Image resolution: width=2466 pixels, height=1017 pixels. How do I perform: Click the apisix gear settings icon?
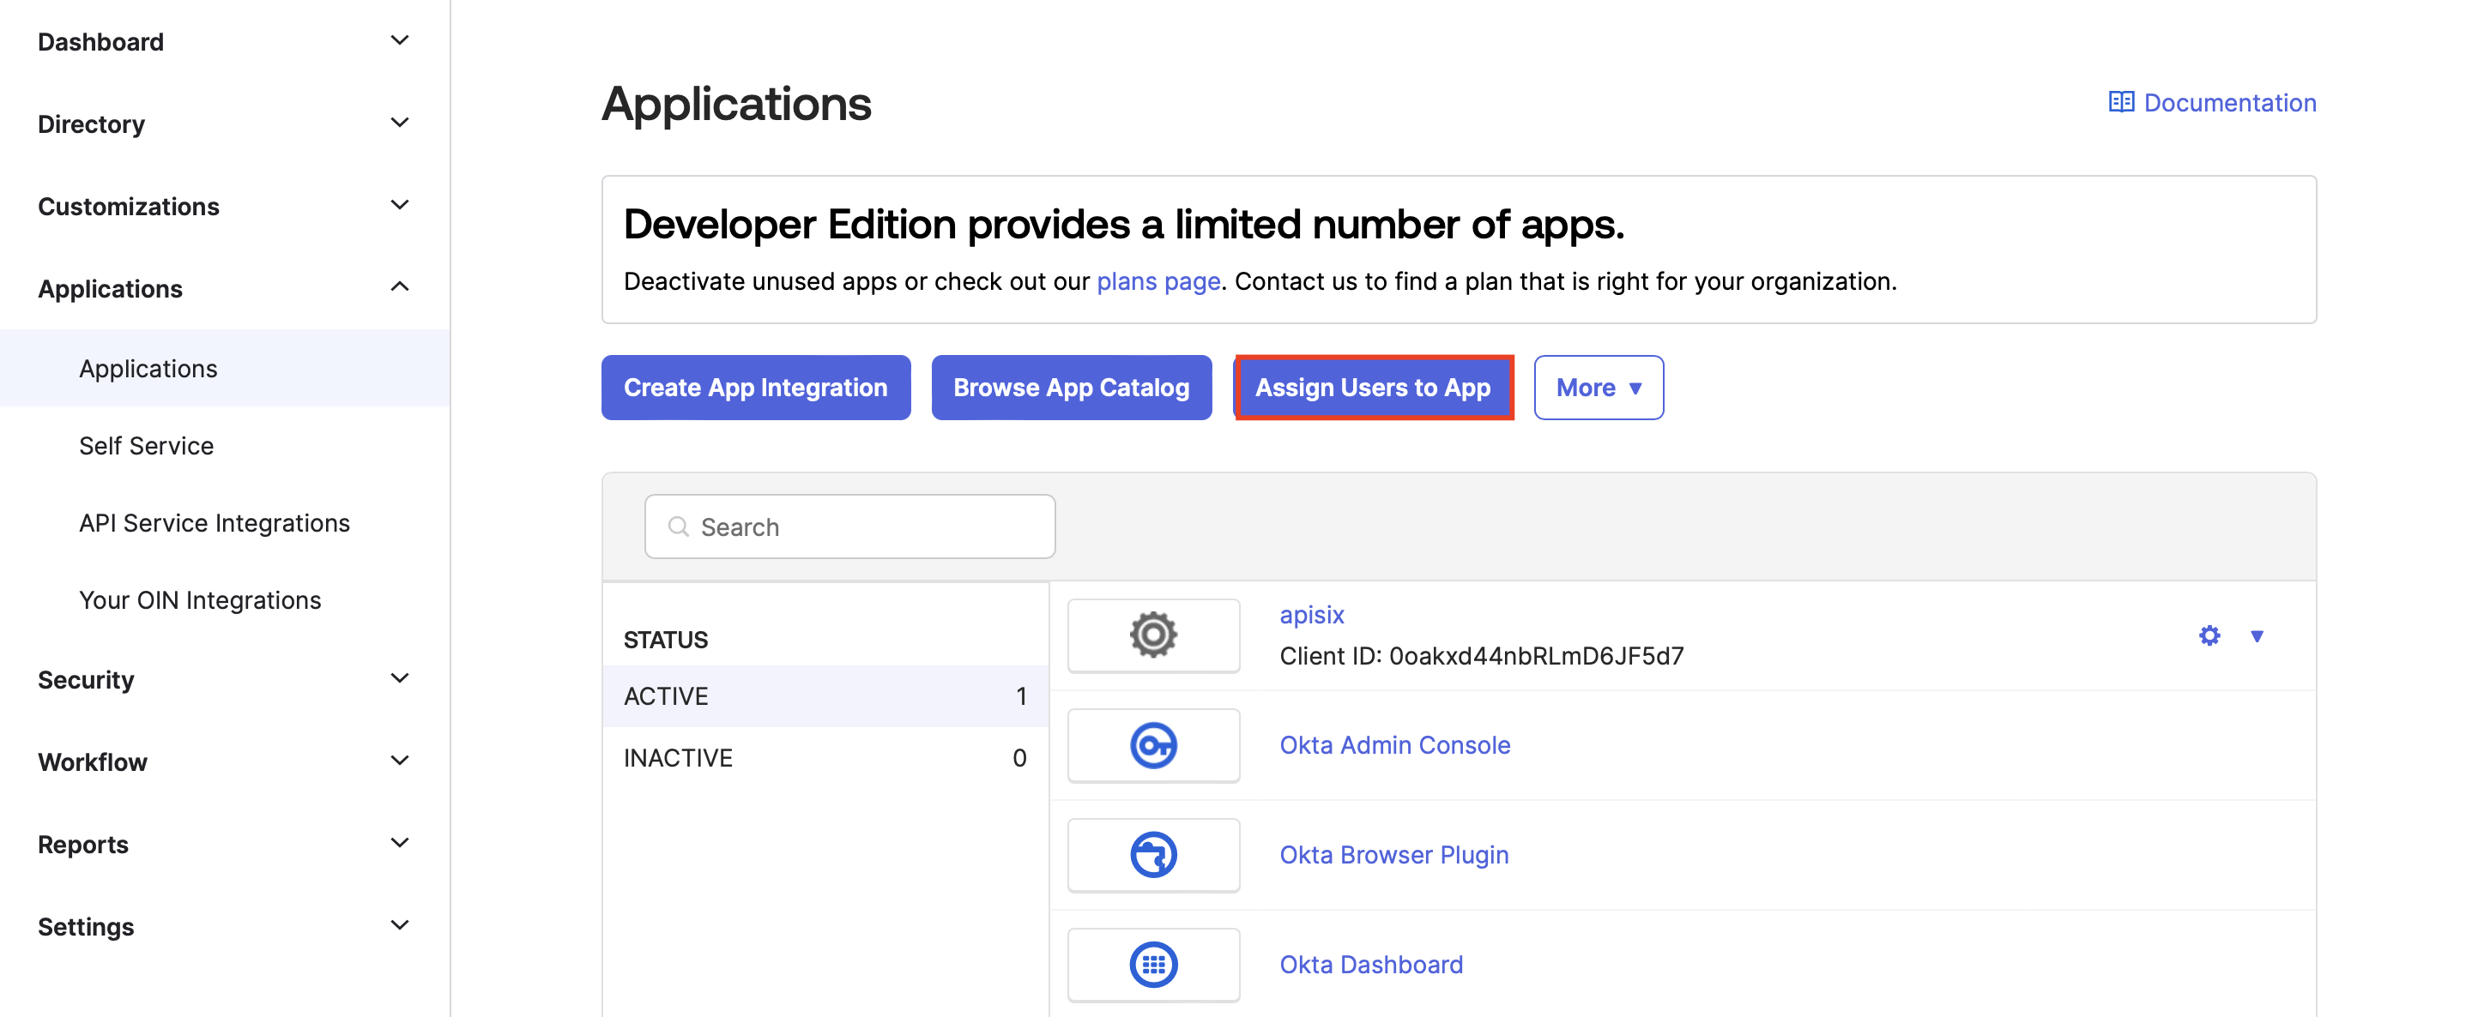pyautogui.click(x=2209, y=635)
